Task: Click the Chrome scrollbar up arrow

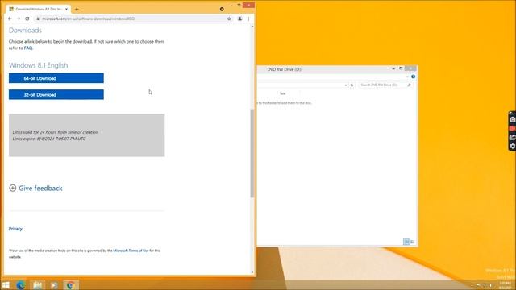Action: (x=252, y=26)
